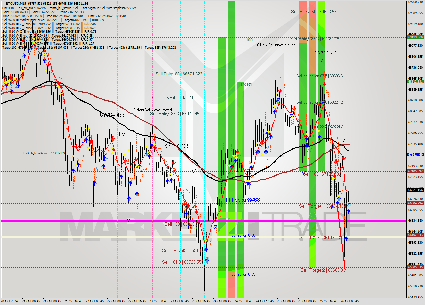Click the 'Sell correction 61.8 | 68221.2' label
The width and height of the screenshot is (425, 305).
320,102
